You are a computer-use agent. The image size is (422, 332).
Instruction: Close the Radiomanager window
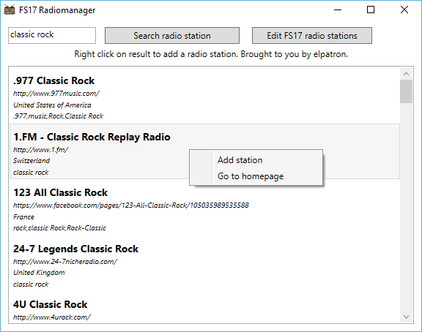tap(404, 10)
